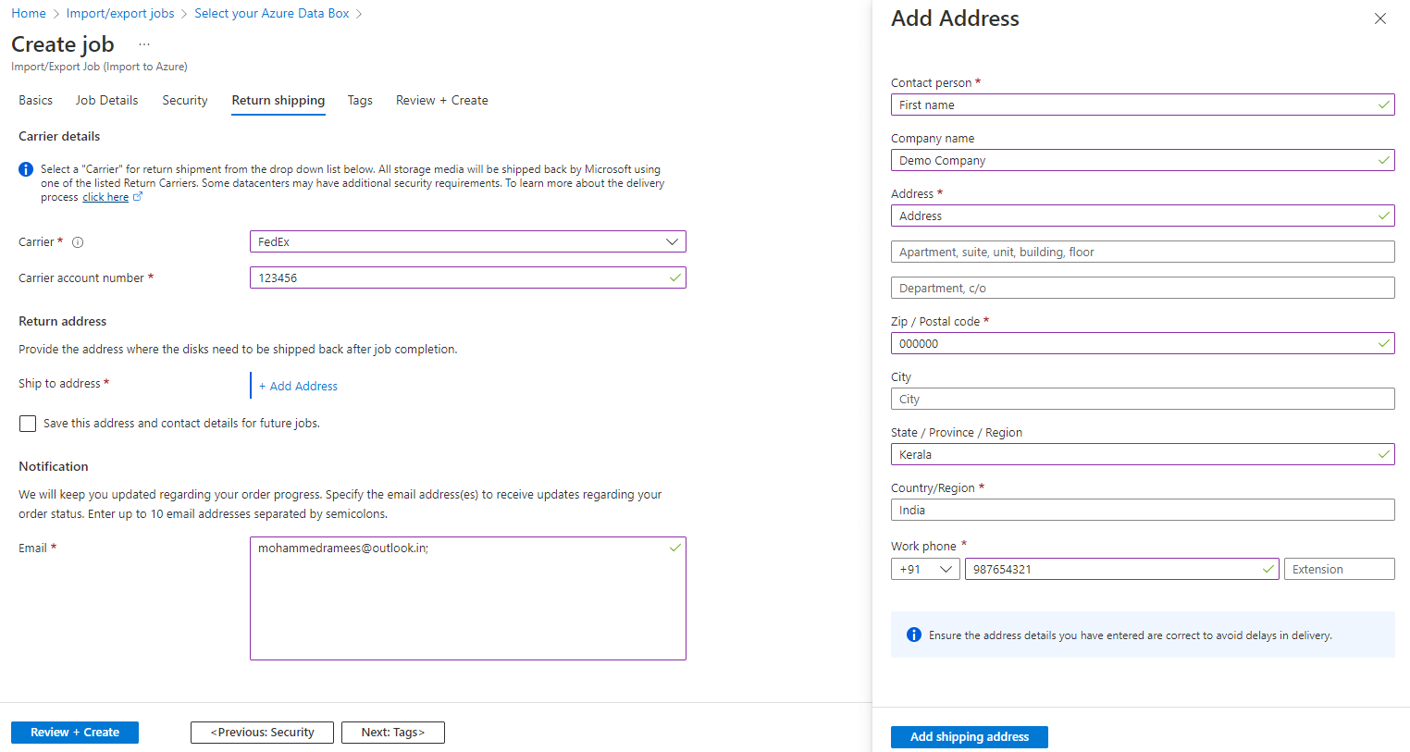
Task: Click the info icon next to Carrier label
Action: tap(78, 242)
